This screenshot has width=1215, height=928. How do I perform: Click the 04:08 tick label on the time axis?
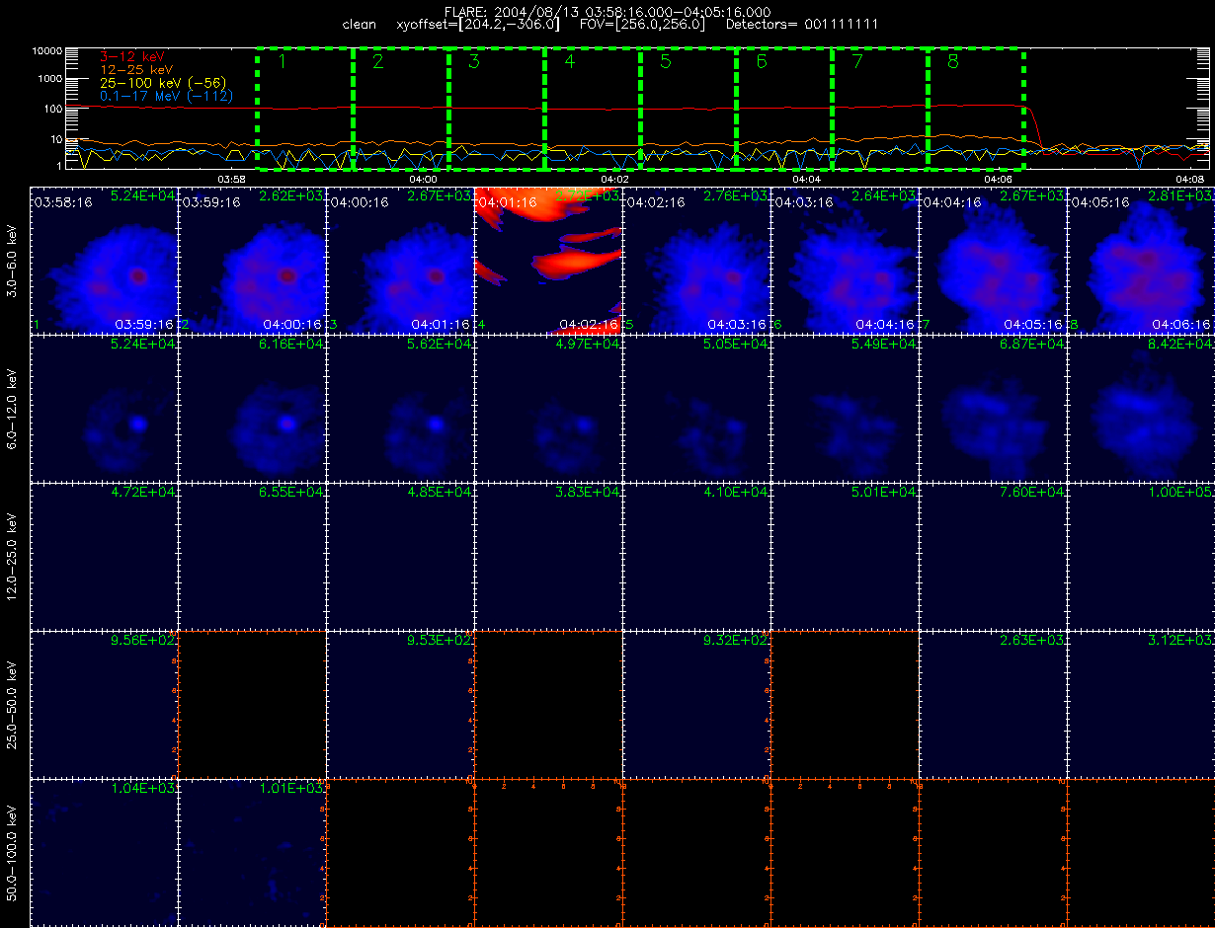tap(1189, 180)
